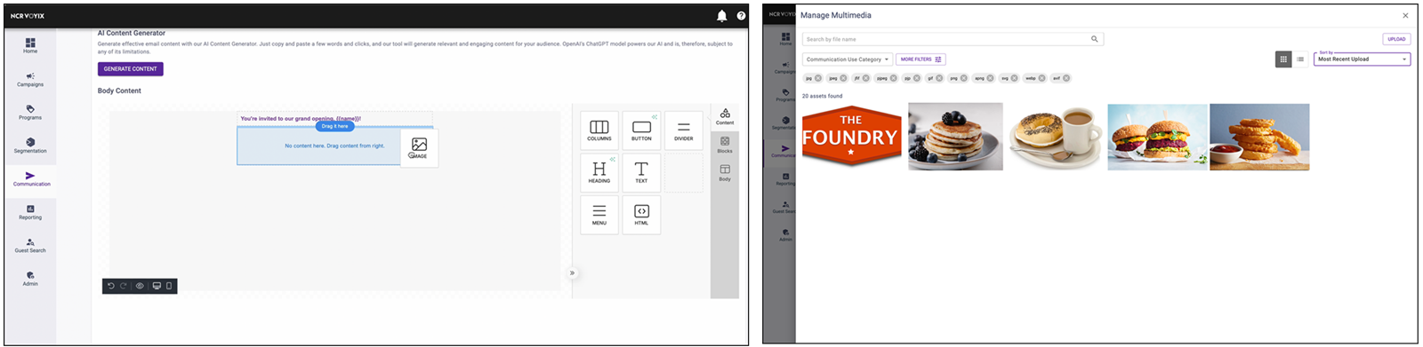Switch to the Body tab
The height and width of the screenshot is (347, 1423).
click(725, 172)
